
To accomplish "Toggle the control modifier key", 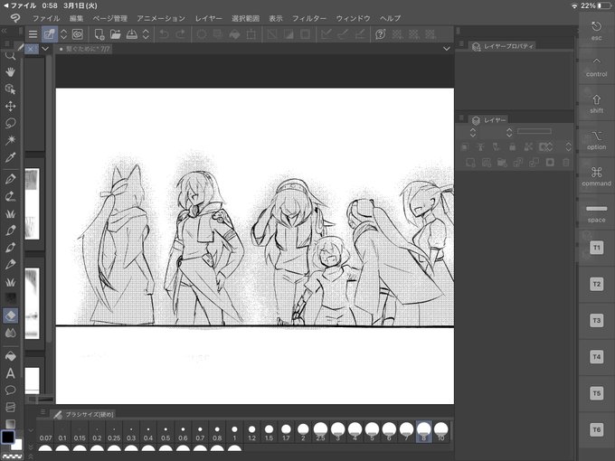I will pyautogui.click(x=596, y=68).
